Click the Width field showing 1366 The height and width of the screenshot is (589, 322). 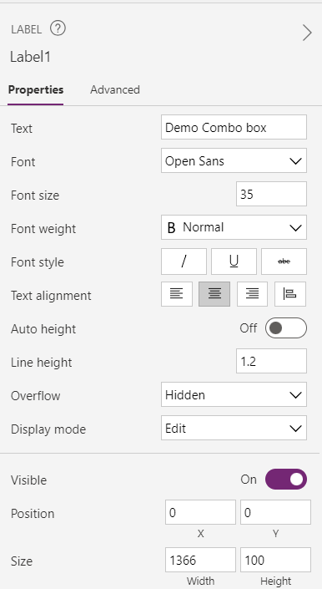[200, 560]
